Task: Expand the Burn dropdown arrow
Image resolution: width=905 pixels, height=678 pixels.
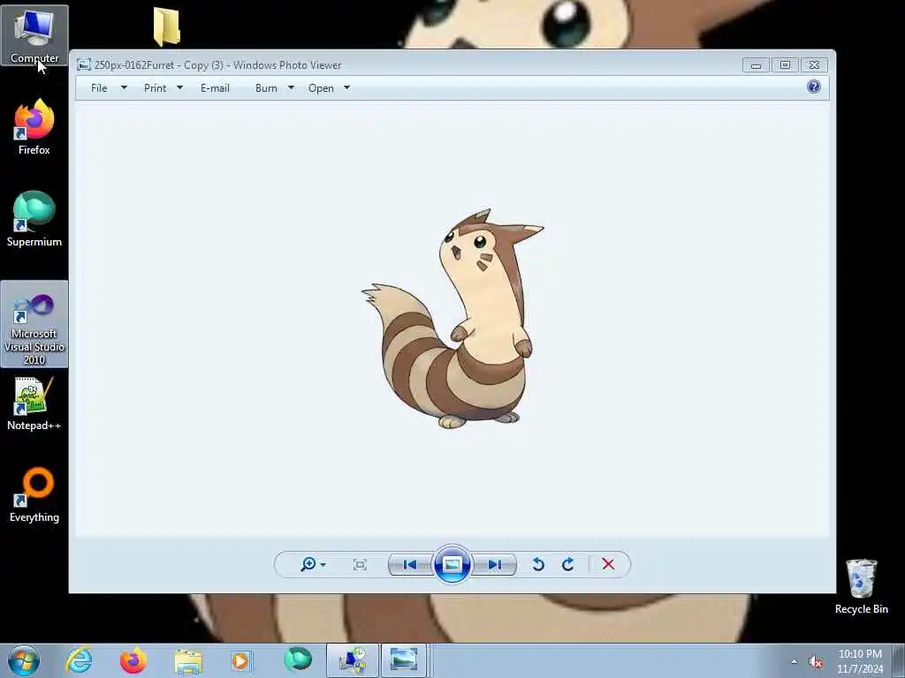Action: pyautogui.click(x=291, y=87)
